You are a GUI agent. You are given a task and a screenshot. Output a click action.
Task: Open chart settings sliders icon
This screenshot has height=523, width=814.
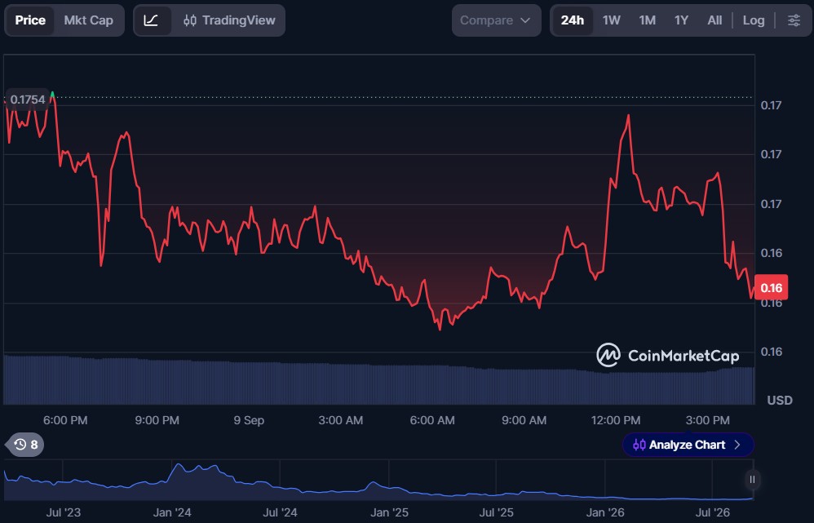pyautogui.click(x=794, y=20)
